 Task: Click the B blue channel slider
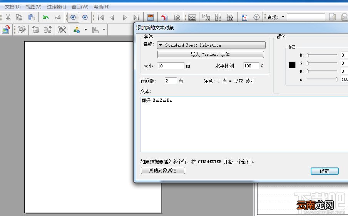point(322,71)
